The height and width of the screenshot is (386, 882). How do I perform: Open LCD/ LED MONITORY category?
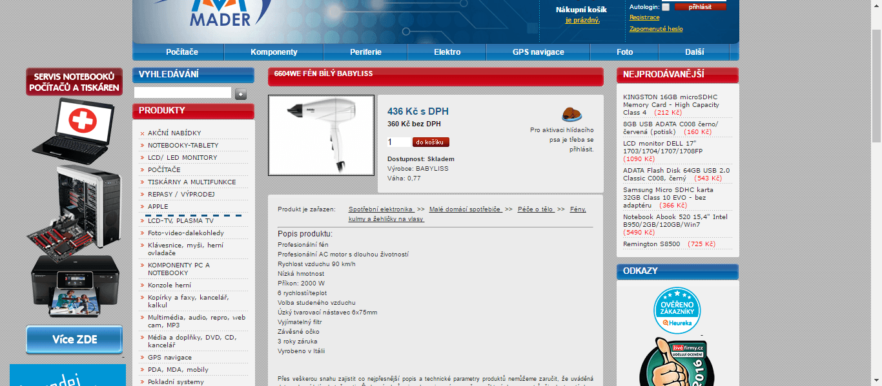[183, 157]
